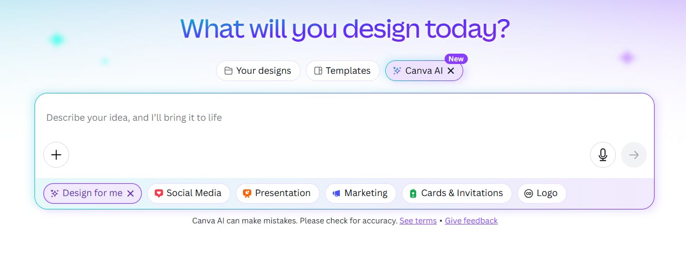Close the Canva AI chip

click(x=451, y=71)
